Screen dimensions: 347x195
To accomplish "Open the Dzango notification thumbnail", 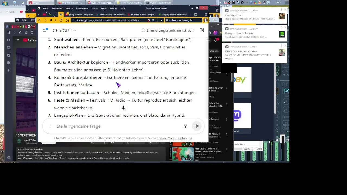I will click(282, 34).
